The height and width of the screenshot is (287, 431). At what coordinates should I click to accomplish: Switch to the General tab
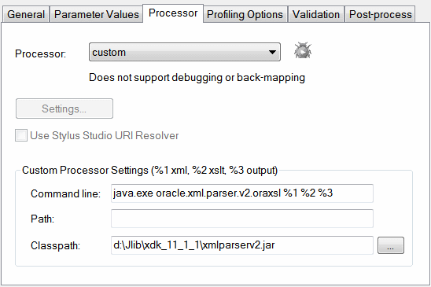click(26, 14)
